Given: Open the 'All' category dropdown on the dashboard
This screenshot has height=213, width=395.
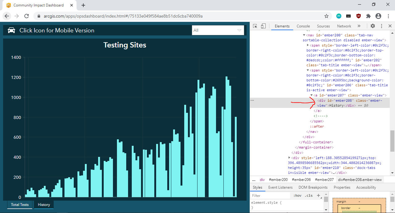Looking at the screenshot, I should click(239, 30).
